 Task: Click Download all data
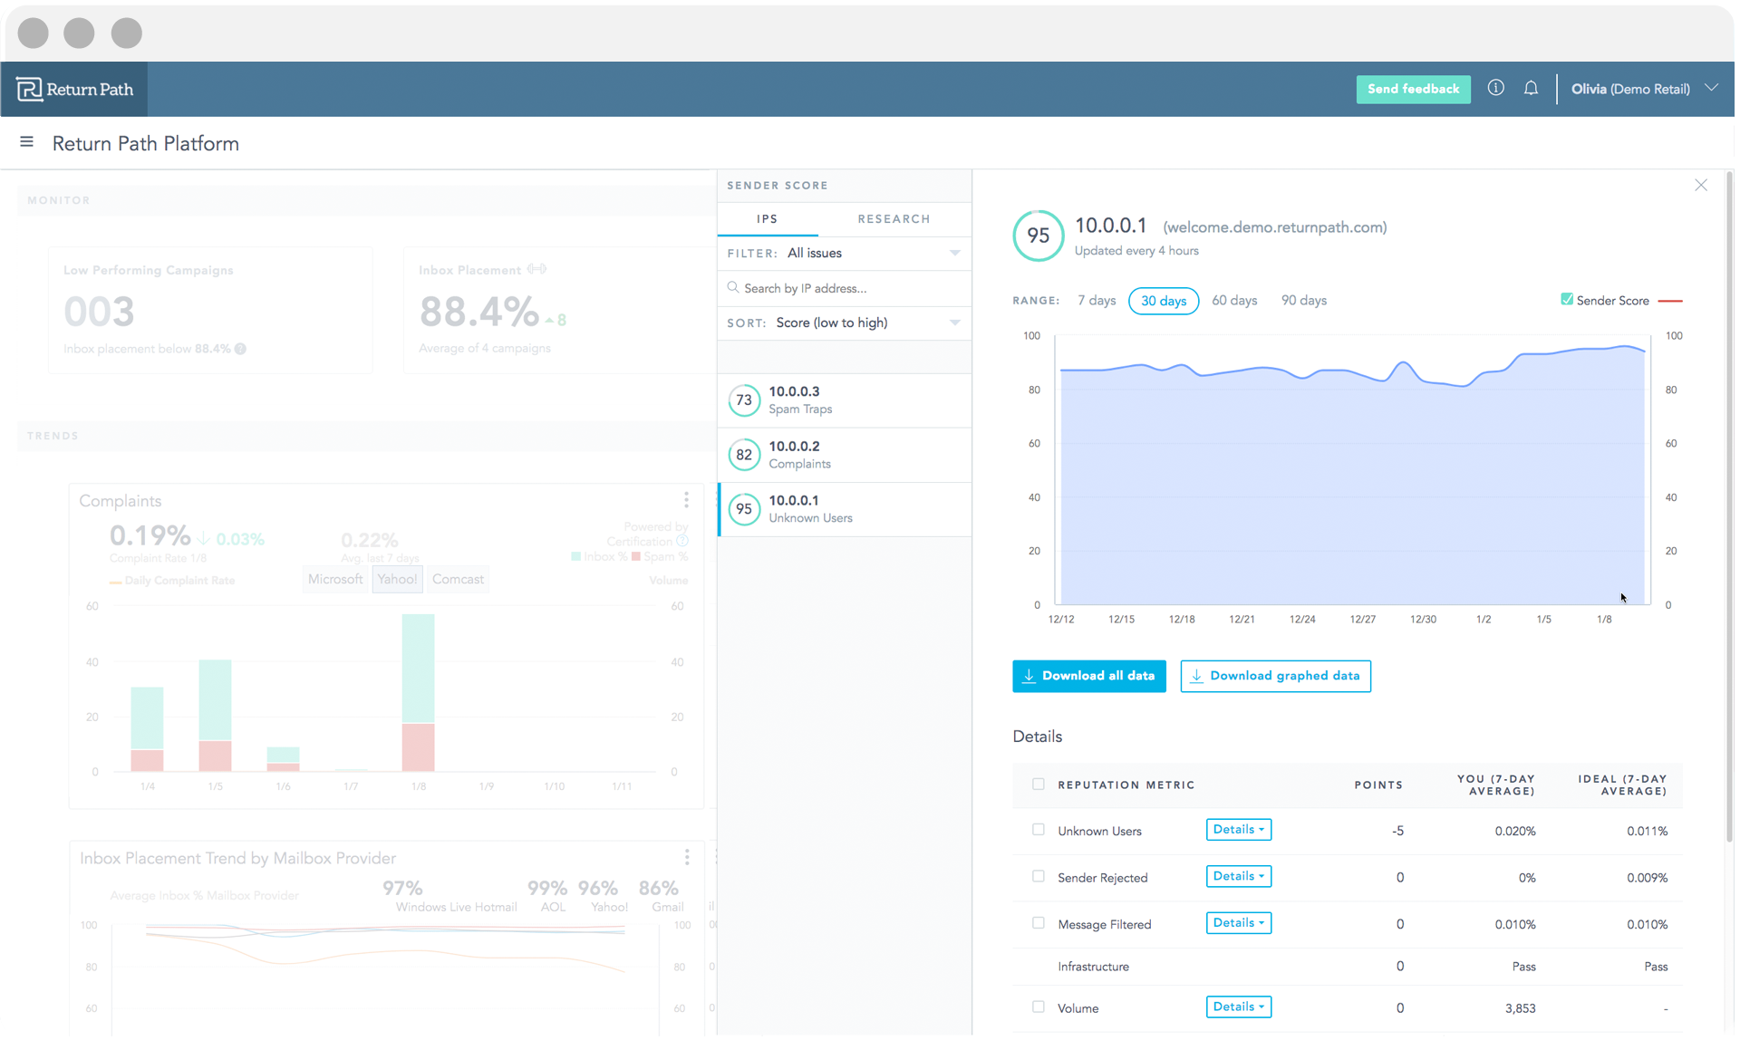(1088, 676)
